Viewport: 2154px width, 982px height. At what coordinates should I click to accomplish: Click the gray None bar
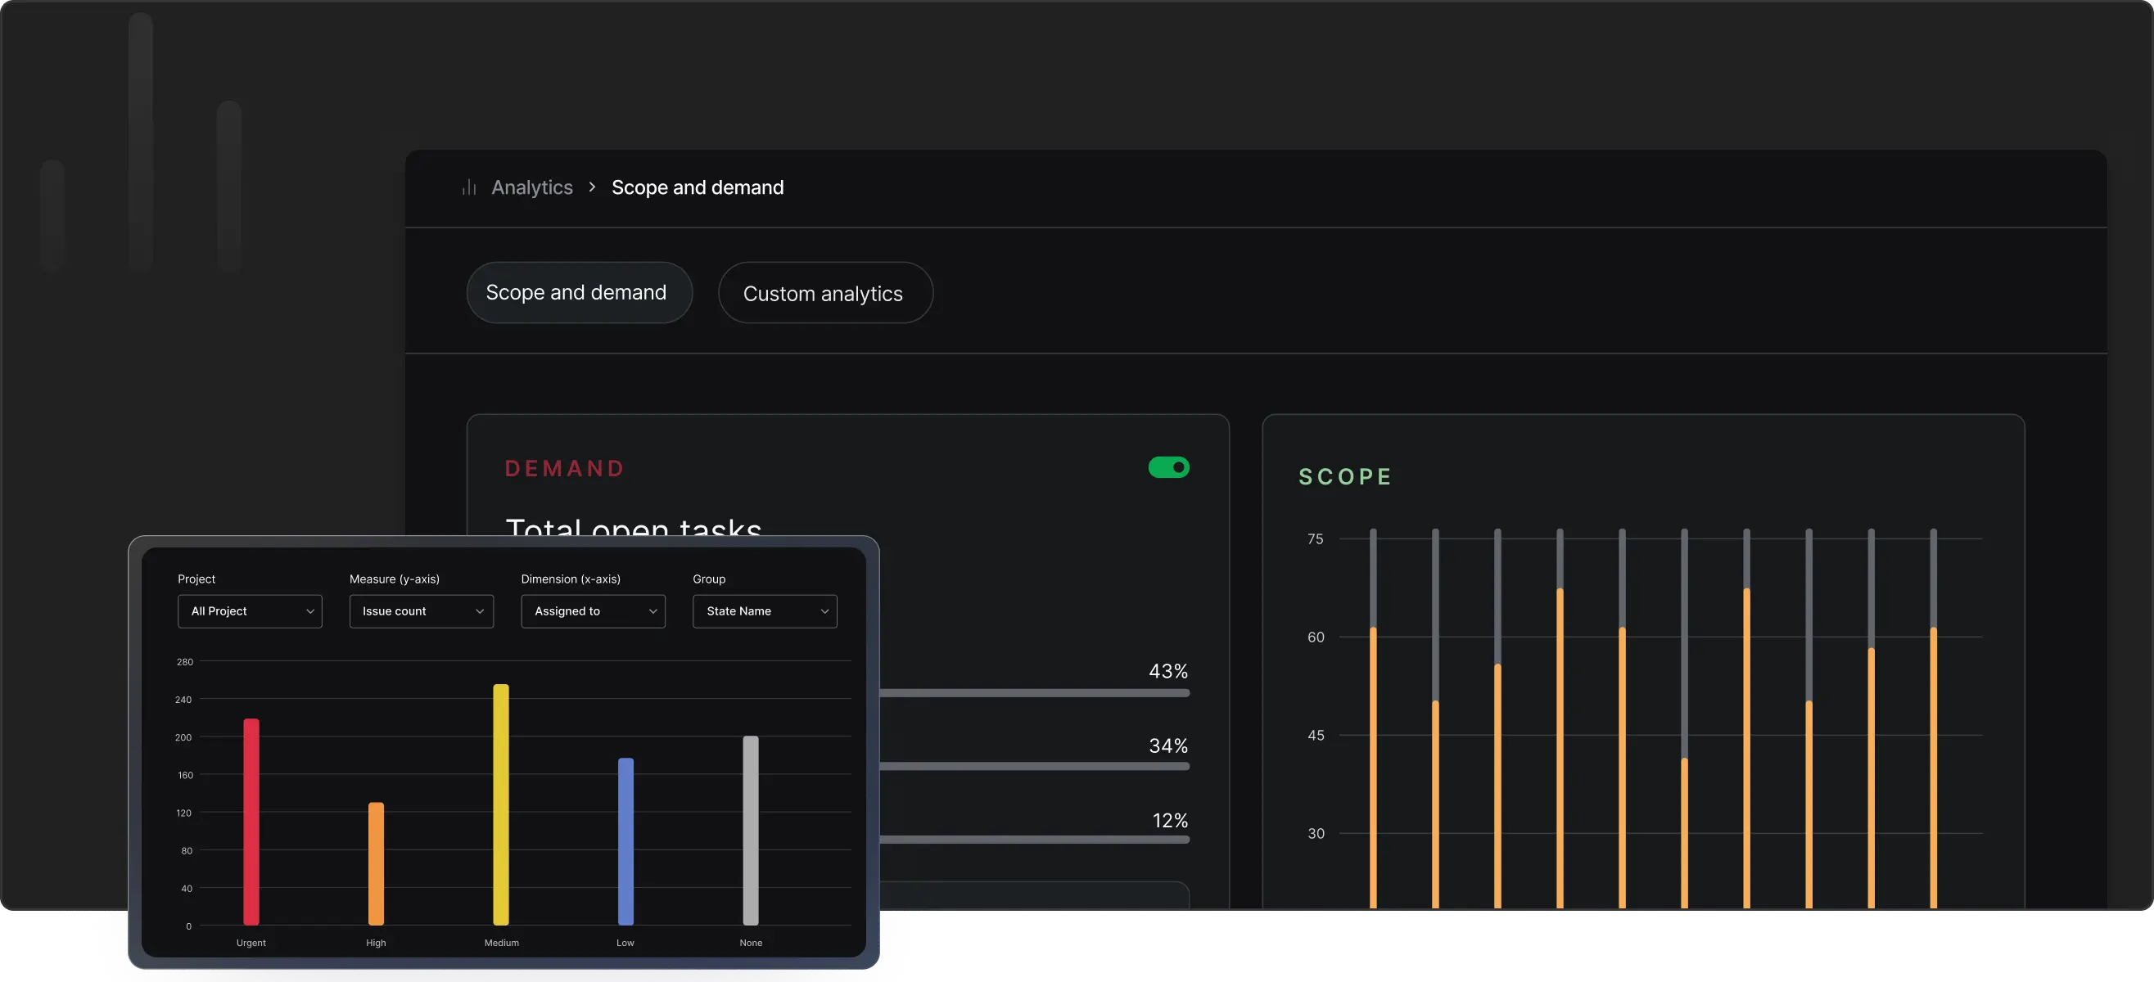751,830
